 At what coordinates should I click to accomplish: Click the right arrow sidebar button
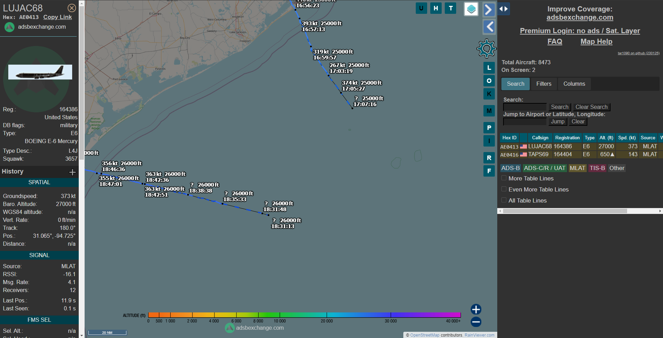point(489,10)
